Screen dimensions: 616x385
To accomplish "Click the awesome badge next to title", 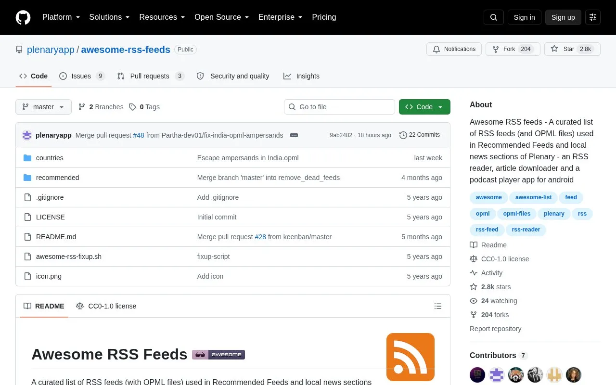I will point(218,355).
